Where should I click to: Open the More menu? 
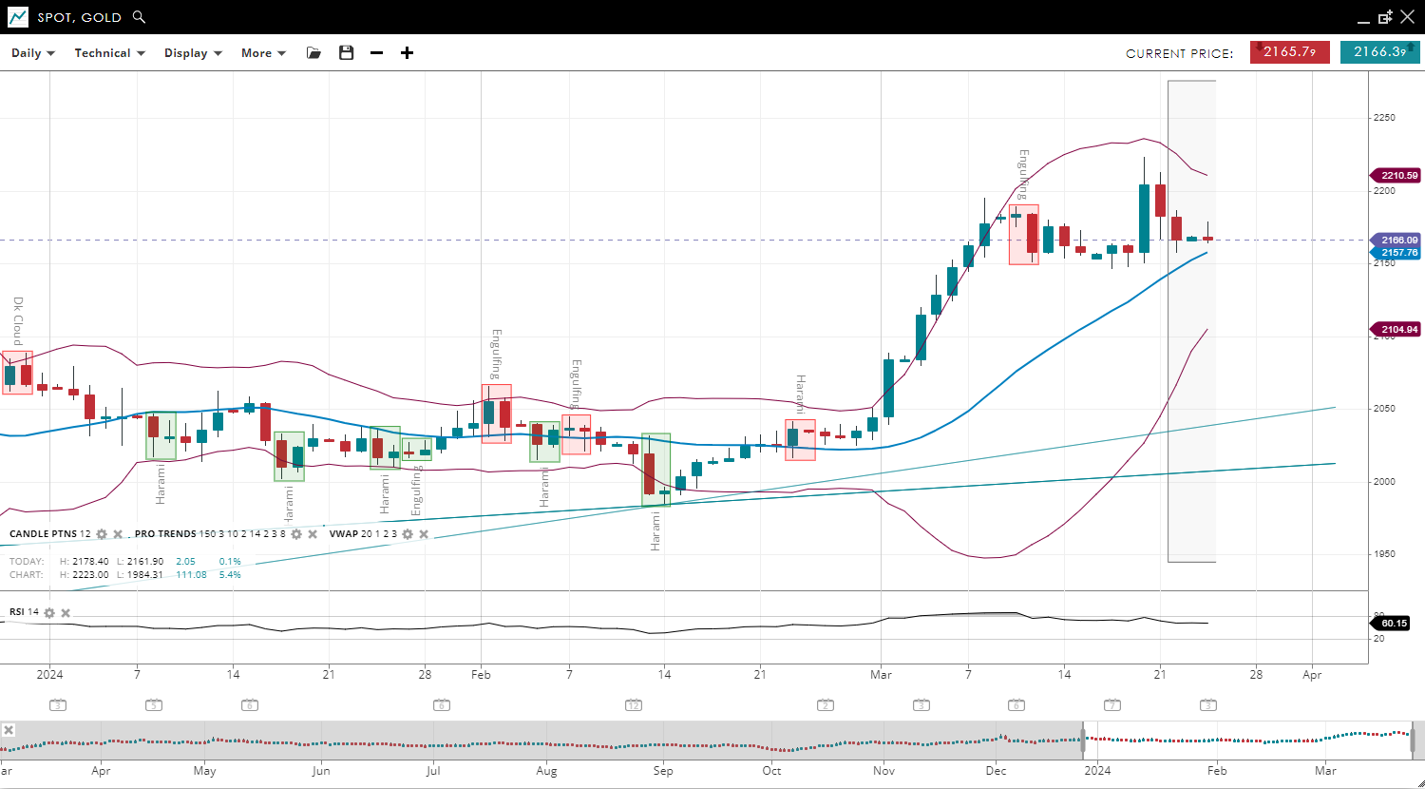coord(263,53)
